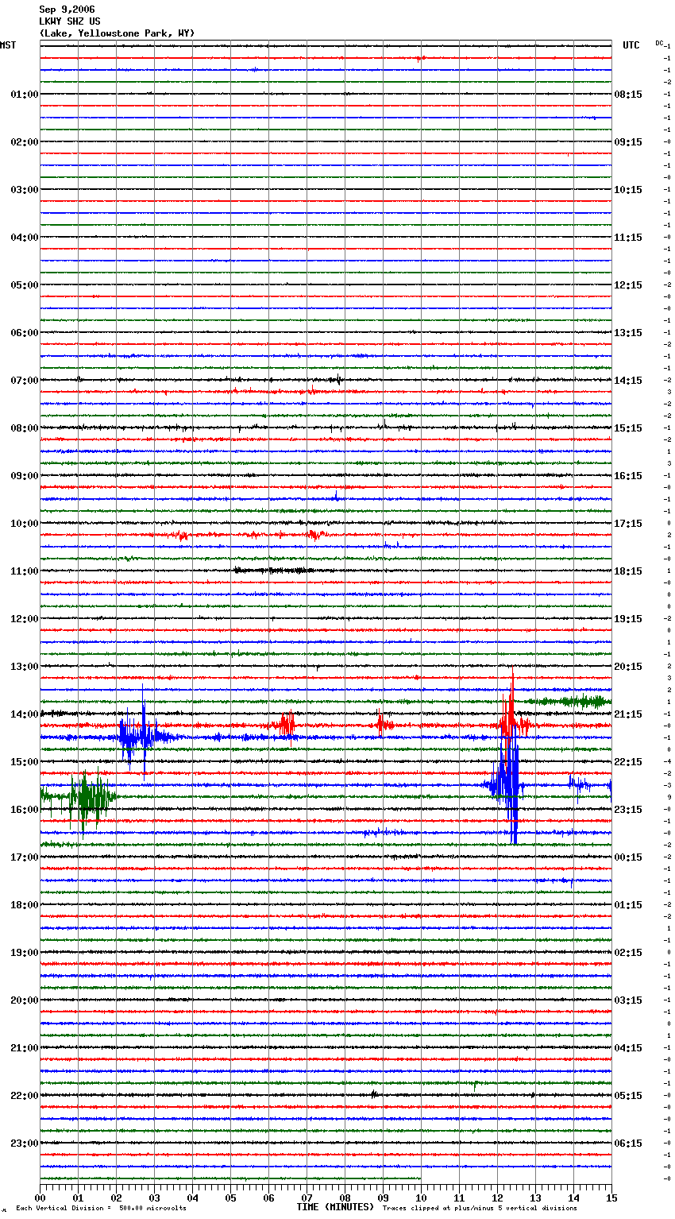Select the 14:00 MST time label
The width and height of the screenshot is (675, 1219).
pyautogui.click(x=24, y=714)
